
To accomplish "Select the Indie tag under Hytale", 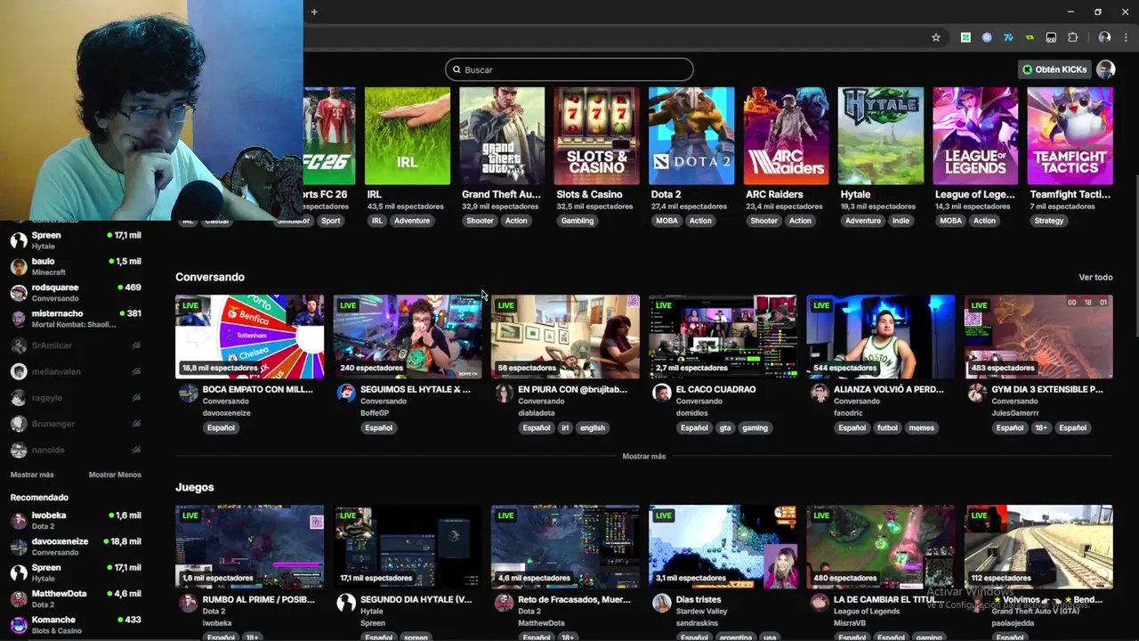I will [x=901, y=221].
